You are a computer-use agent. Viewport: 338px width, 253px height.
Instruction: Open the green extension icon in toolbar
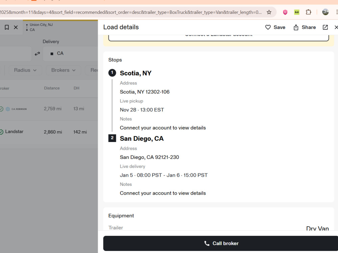(x=297, y=12)
